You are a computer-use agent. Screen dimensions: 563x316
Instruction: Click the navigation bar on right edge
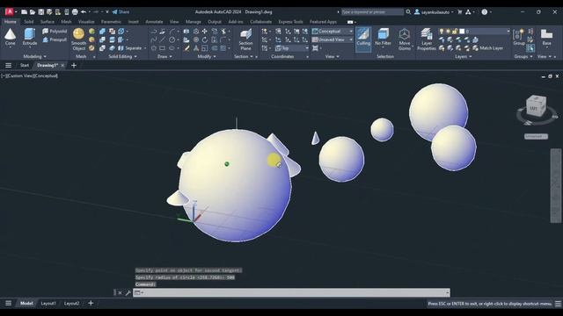point(555,185)
